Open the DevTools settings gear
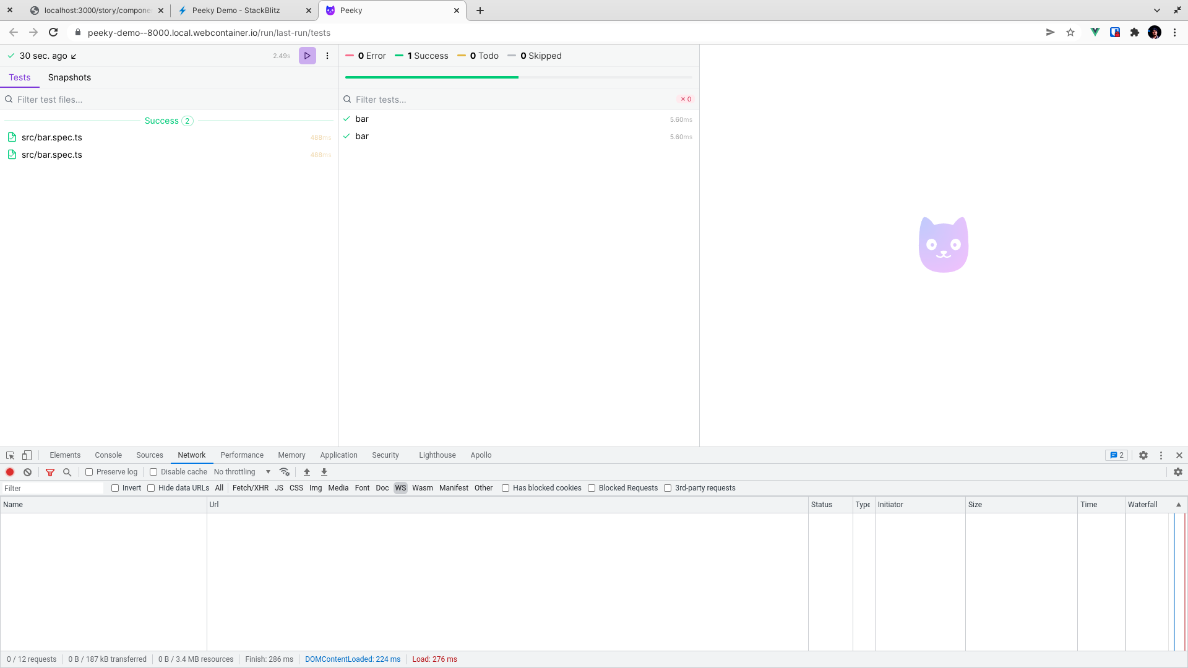1188x668 pixels. pos(1143,455)
